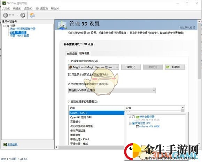Select the 使用这些 GPU radio button
The width and height of the screenshot is (202, 162).
point(133,123)
